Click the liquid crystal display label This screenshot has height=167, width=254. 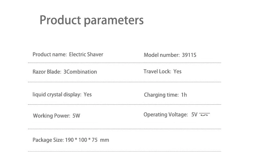(x=57, y=94)
